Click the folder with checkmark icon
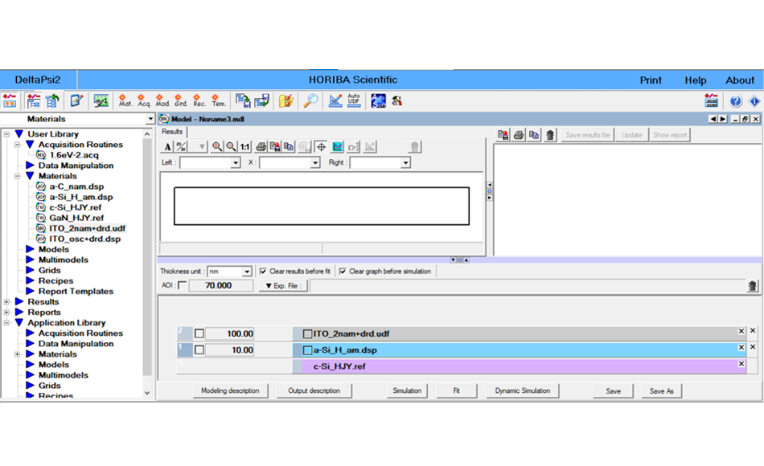The image size is (764, 466). tap(286, 100)
